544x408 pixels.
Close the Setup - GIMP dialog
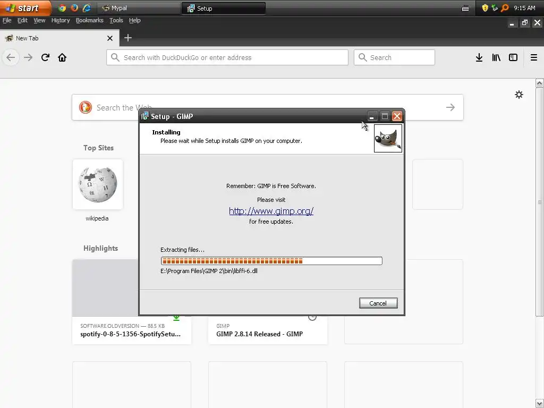point(397,116)
